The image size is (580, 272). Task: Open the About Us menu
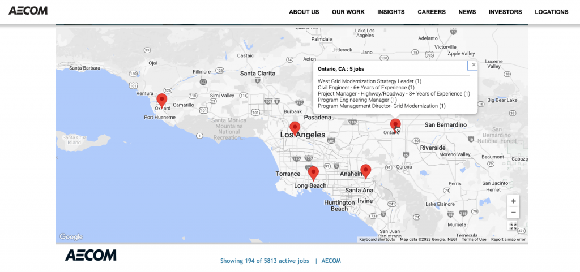[x=304, y=12]
